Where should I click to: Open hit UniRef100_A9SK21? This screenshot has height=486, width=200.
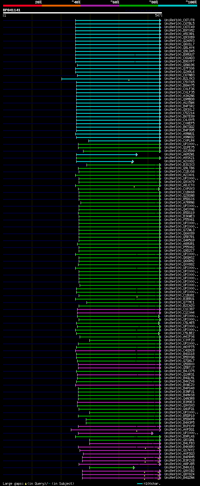click(179, 158)
